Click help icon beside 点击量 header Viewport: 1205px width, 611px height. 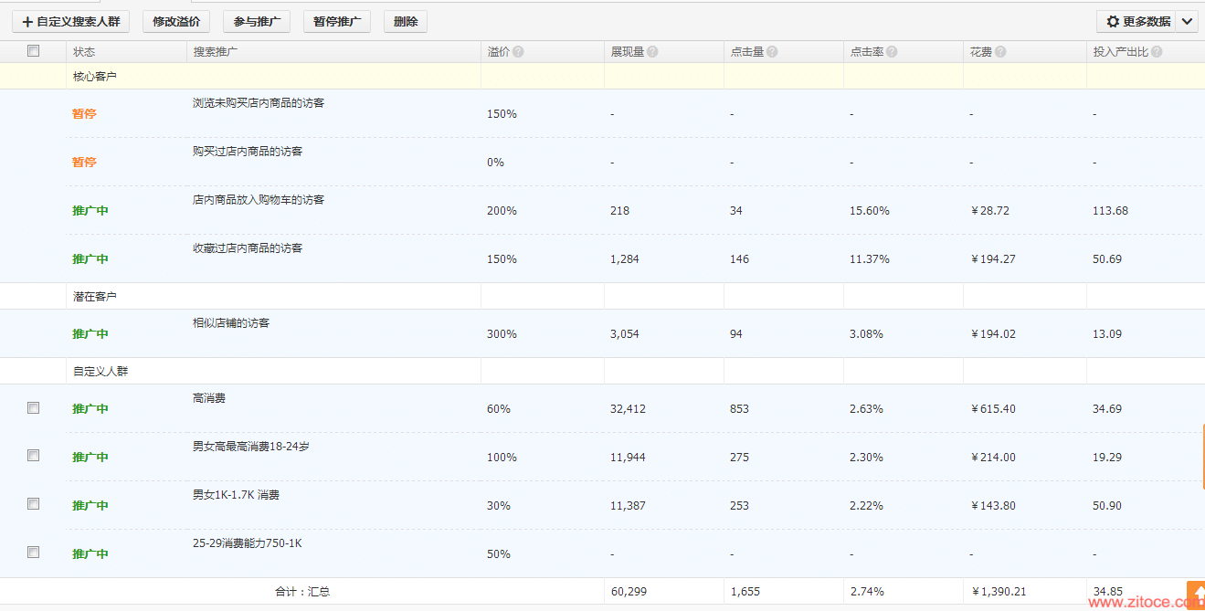coord(772,52)
